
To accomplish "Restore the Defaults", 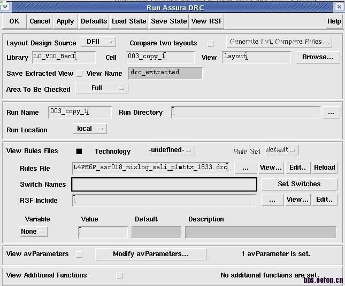I will pyautogui.click(x=94, y=21).
